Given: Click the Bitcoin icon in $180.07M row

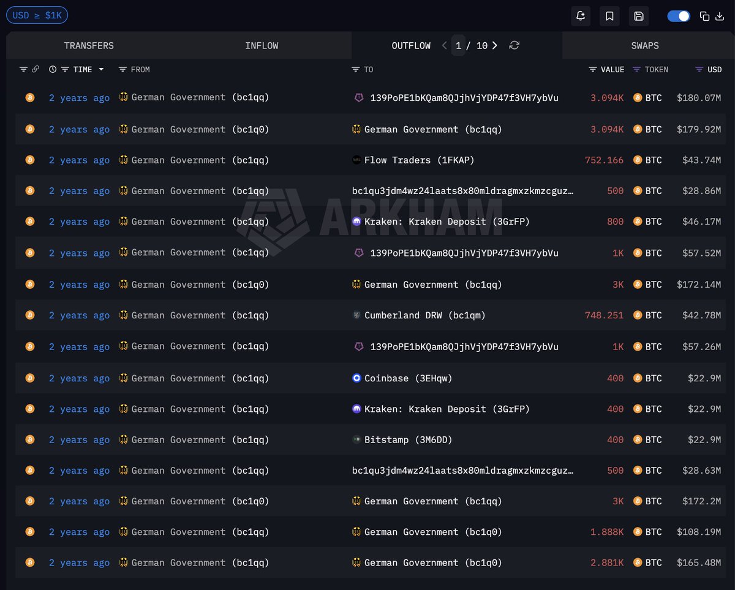Looking at the screenshot, I should point(29,97).
